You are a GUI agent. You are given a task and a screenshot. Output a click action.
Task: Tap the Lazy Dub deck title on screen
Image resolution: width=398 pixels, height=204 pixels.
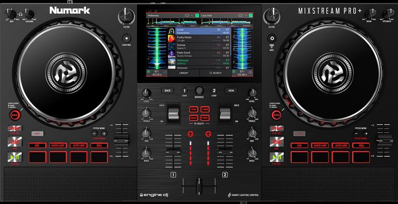point(207,15)
